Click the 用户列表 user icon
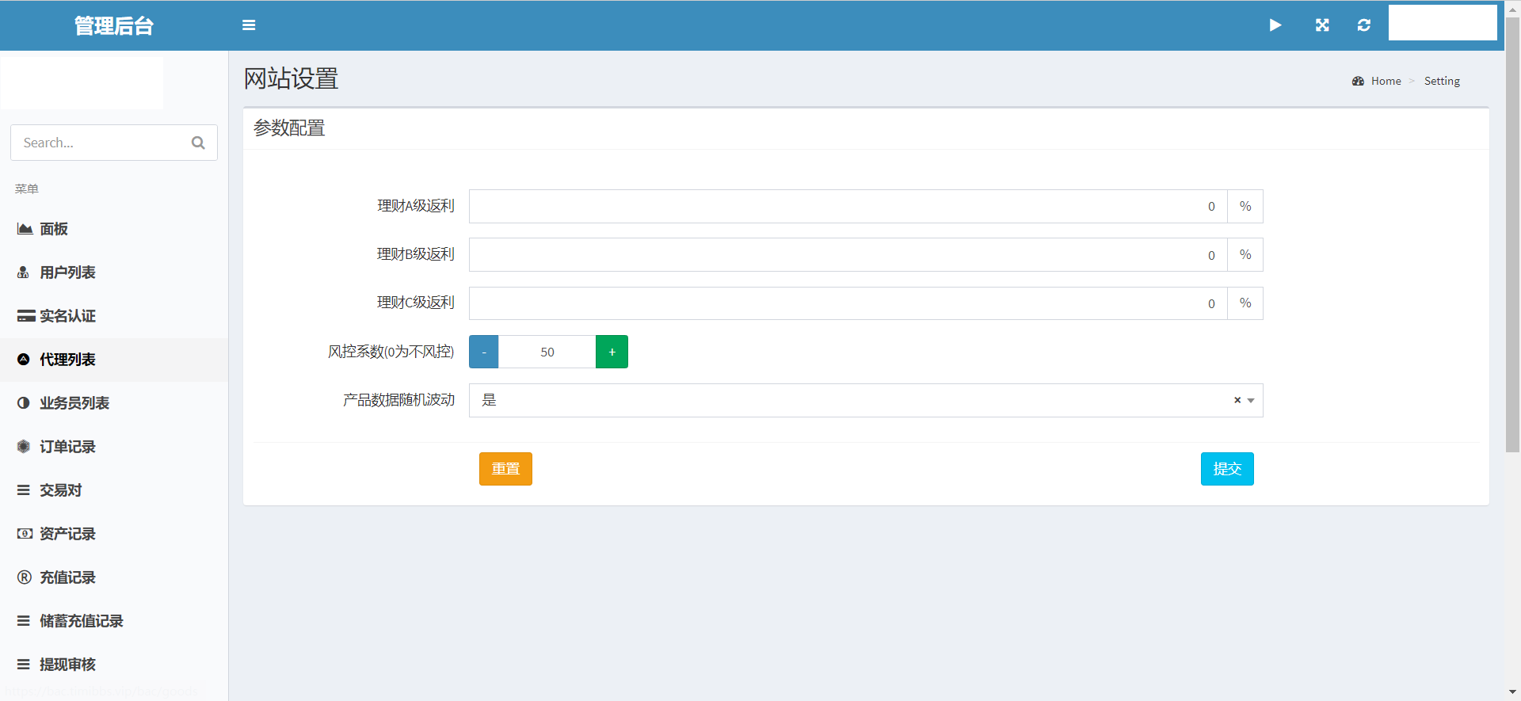1521x701 pixels. (23, 272)
